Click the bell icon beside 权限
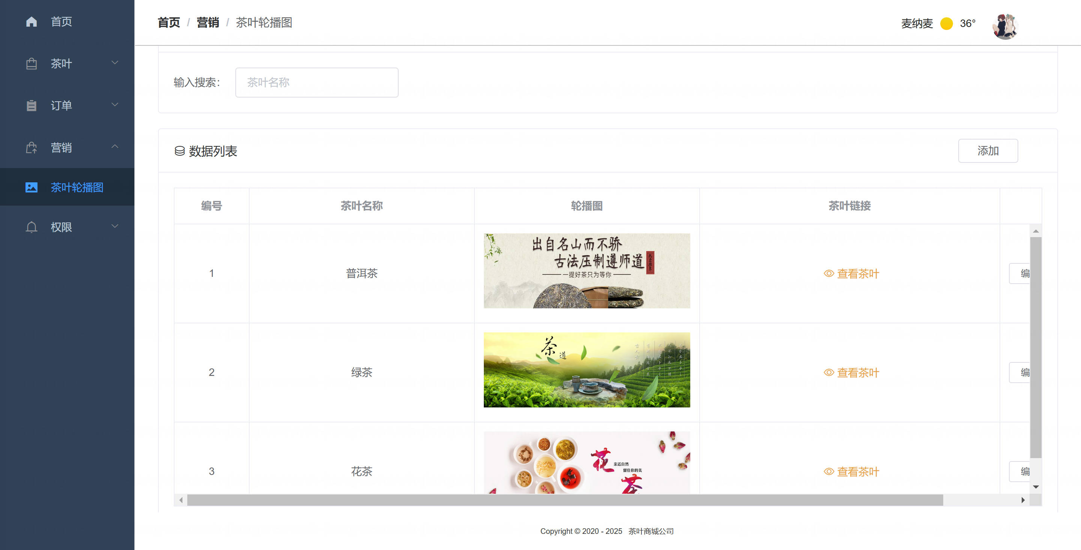 click(32, 227)
